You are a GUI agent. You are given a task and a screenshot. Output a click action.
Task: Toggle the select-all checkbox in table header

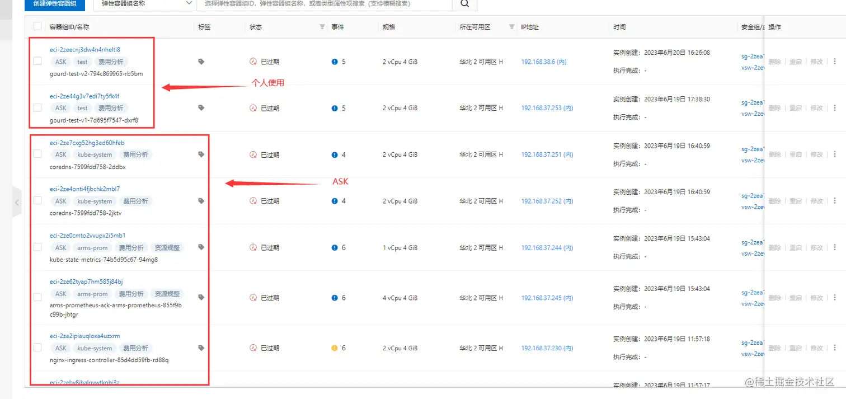point(37,26)
